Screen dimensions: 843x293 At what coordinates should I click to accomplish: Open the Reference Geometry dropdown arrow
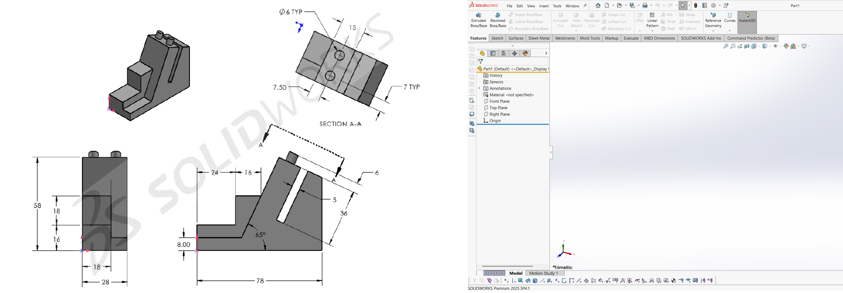click(x=713, y=31)
